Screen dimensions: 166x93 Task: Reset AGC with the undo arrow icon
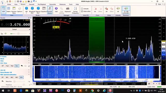click(x=22, y=66)
